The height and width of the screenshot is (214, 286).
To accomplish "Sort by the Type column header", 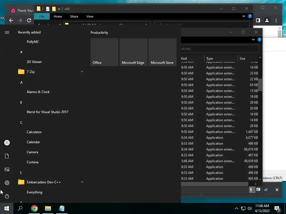I will [x=221, y=59].
